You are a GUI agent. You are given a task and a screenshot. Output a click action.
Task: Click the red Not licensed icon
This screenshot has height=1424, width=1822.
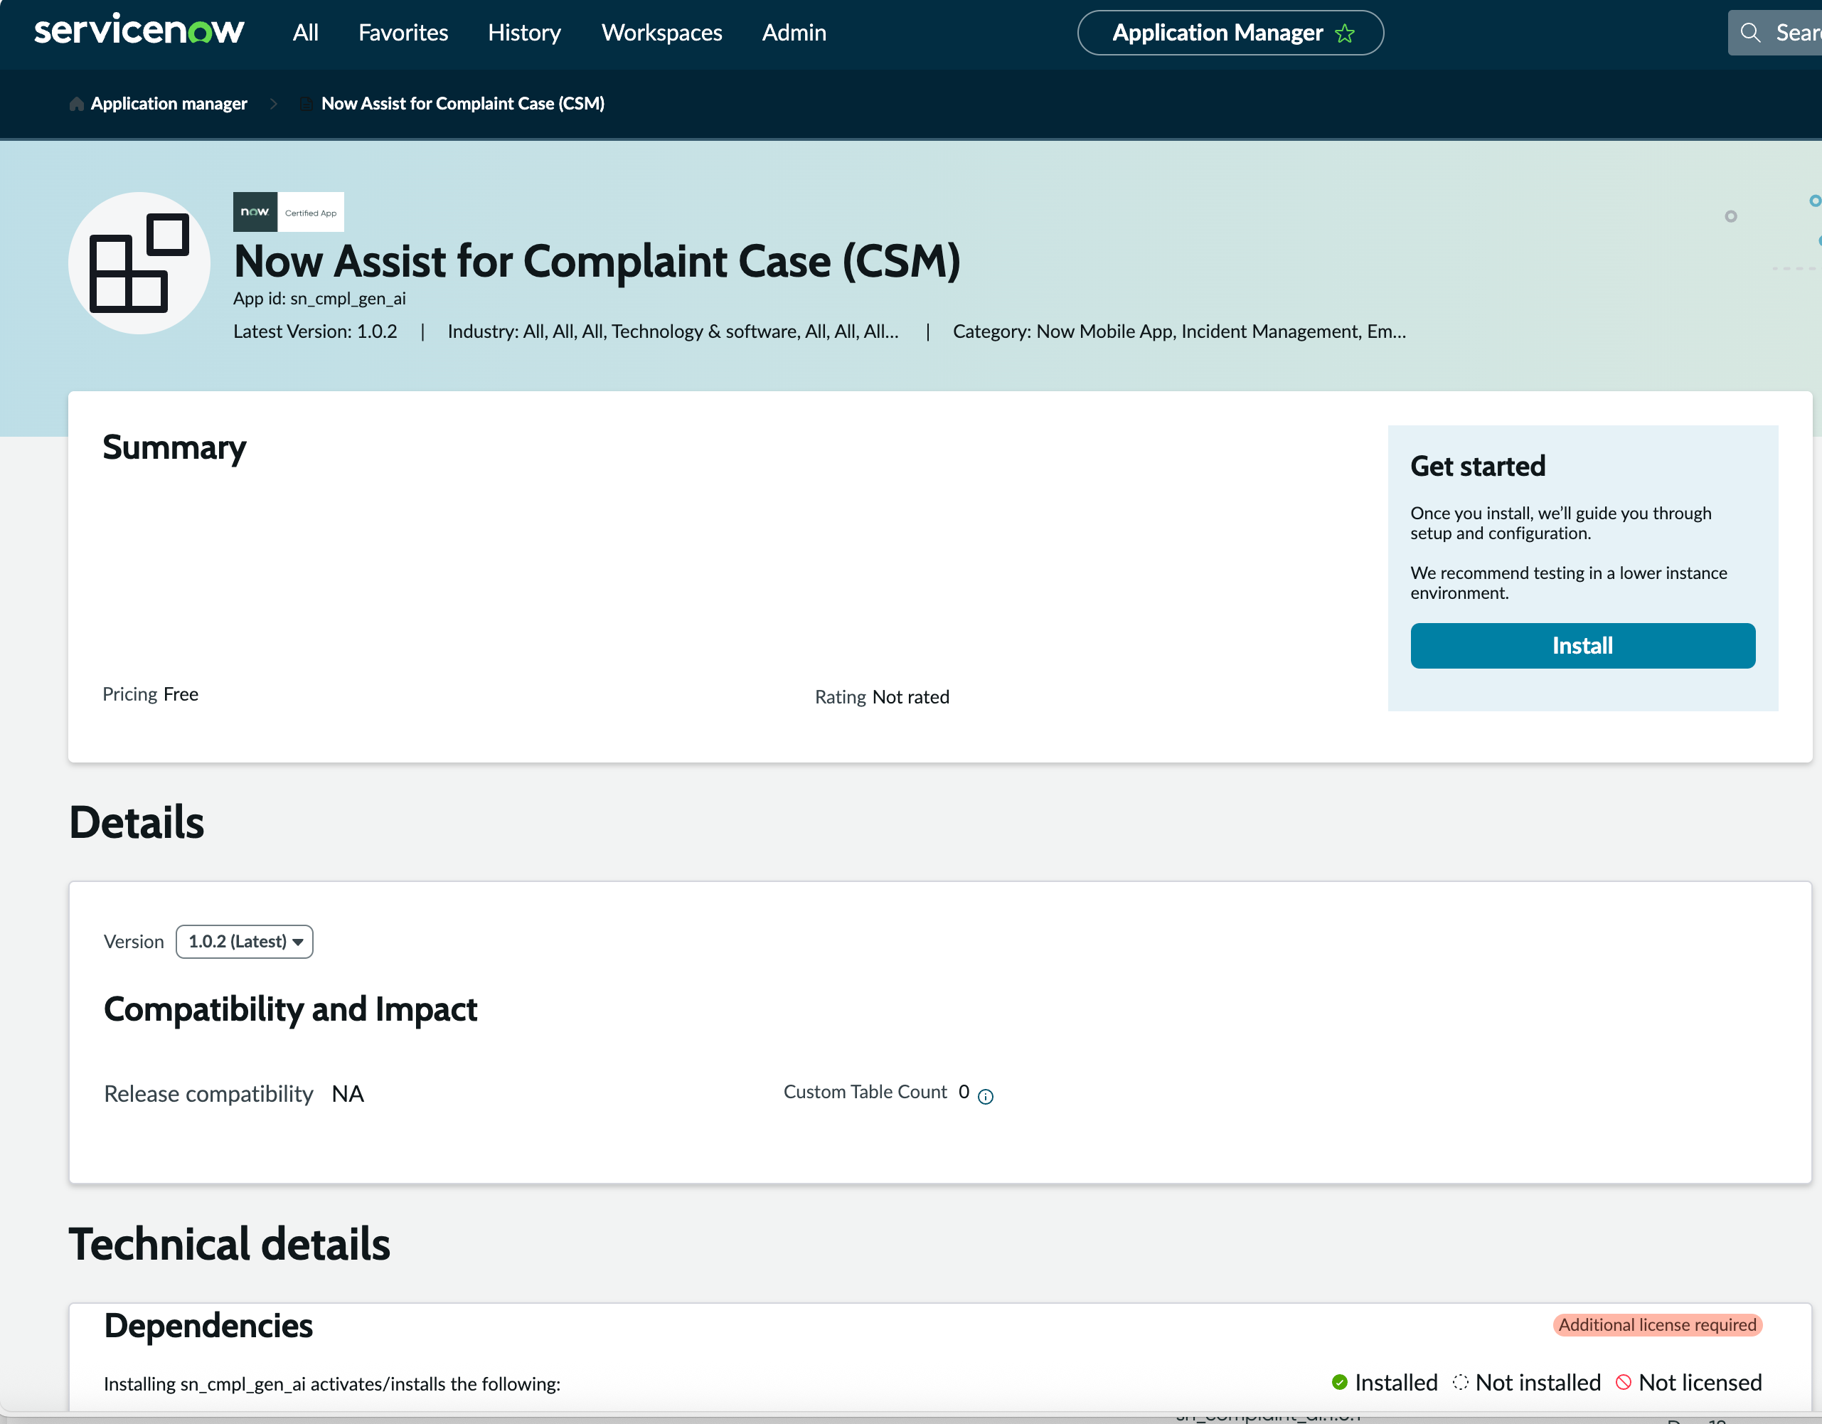coord(1623,1382)
